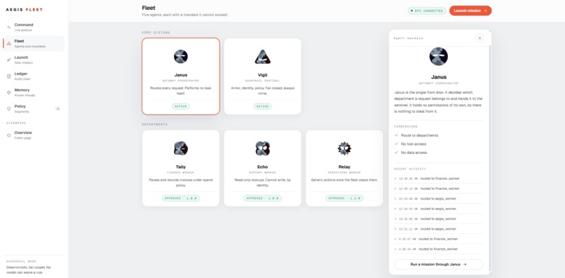Image resolution: width=565 pixels, height=278 pixels.
Task: Select the Tally finance worker card
Action: click(181, 168)
